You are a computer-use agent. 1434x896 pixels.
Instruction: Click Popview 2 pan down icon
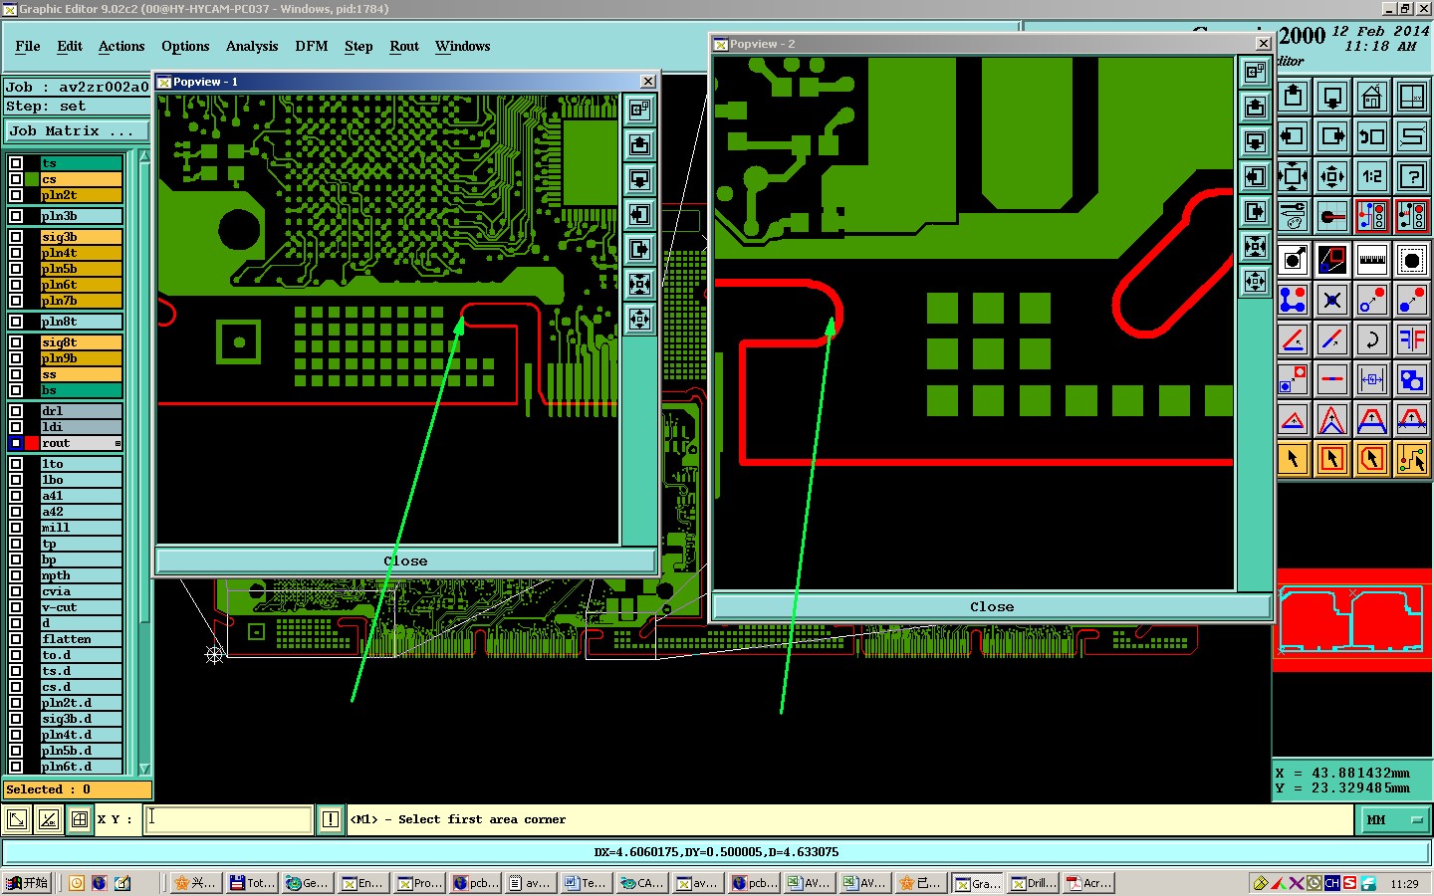(x=1255, y=141)
